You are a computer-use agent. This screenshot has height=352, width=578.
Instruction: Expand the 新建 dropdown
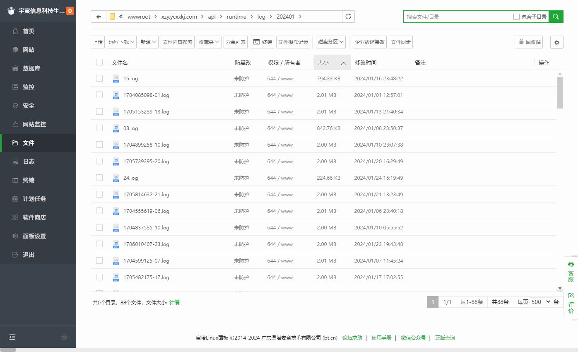pyautogui.click(x=149, y=42)
